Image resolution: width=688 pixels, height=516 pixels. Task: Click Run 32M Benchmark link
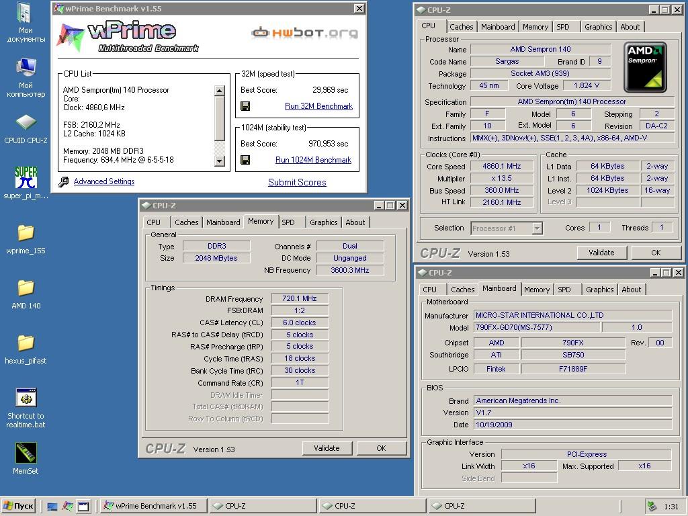point(318,106)
